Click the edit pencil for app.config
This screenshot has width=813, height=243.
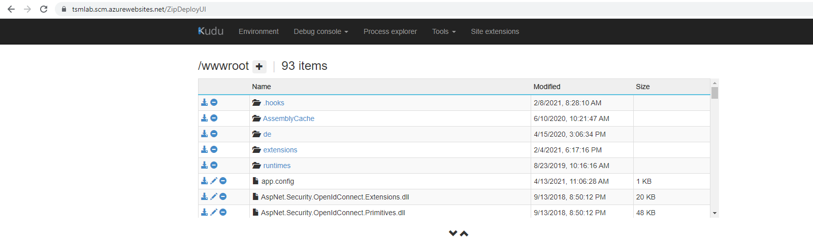click(214, 181)
